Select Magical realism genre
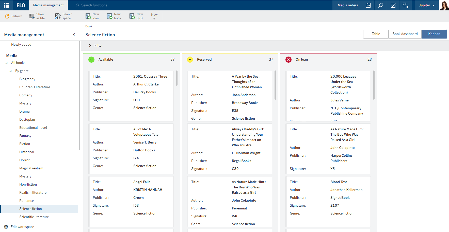This screenshot has width=449, height=232. 31,168
